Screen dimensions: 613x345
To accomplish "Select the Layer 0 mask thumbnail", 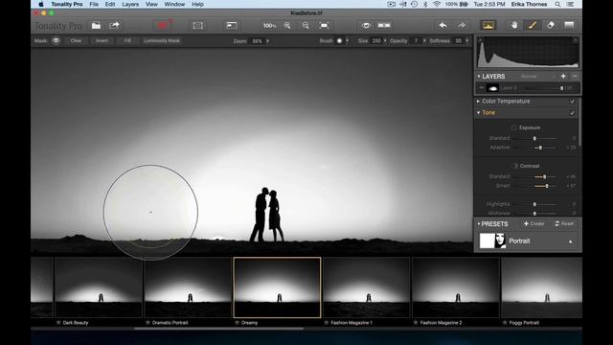I will point(492,88).
